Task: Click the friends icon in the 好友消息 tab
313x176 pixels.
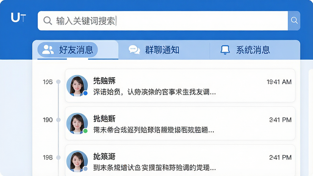Action: [48, 50]
